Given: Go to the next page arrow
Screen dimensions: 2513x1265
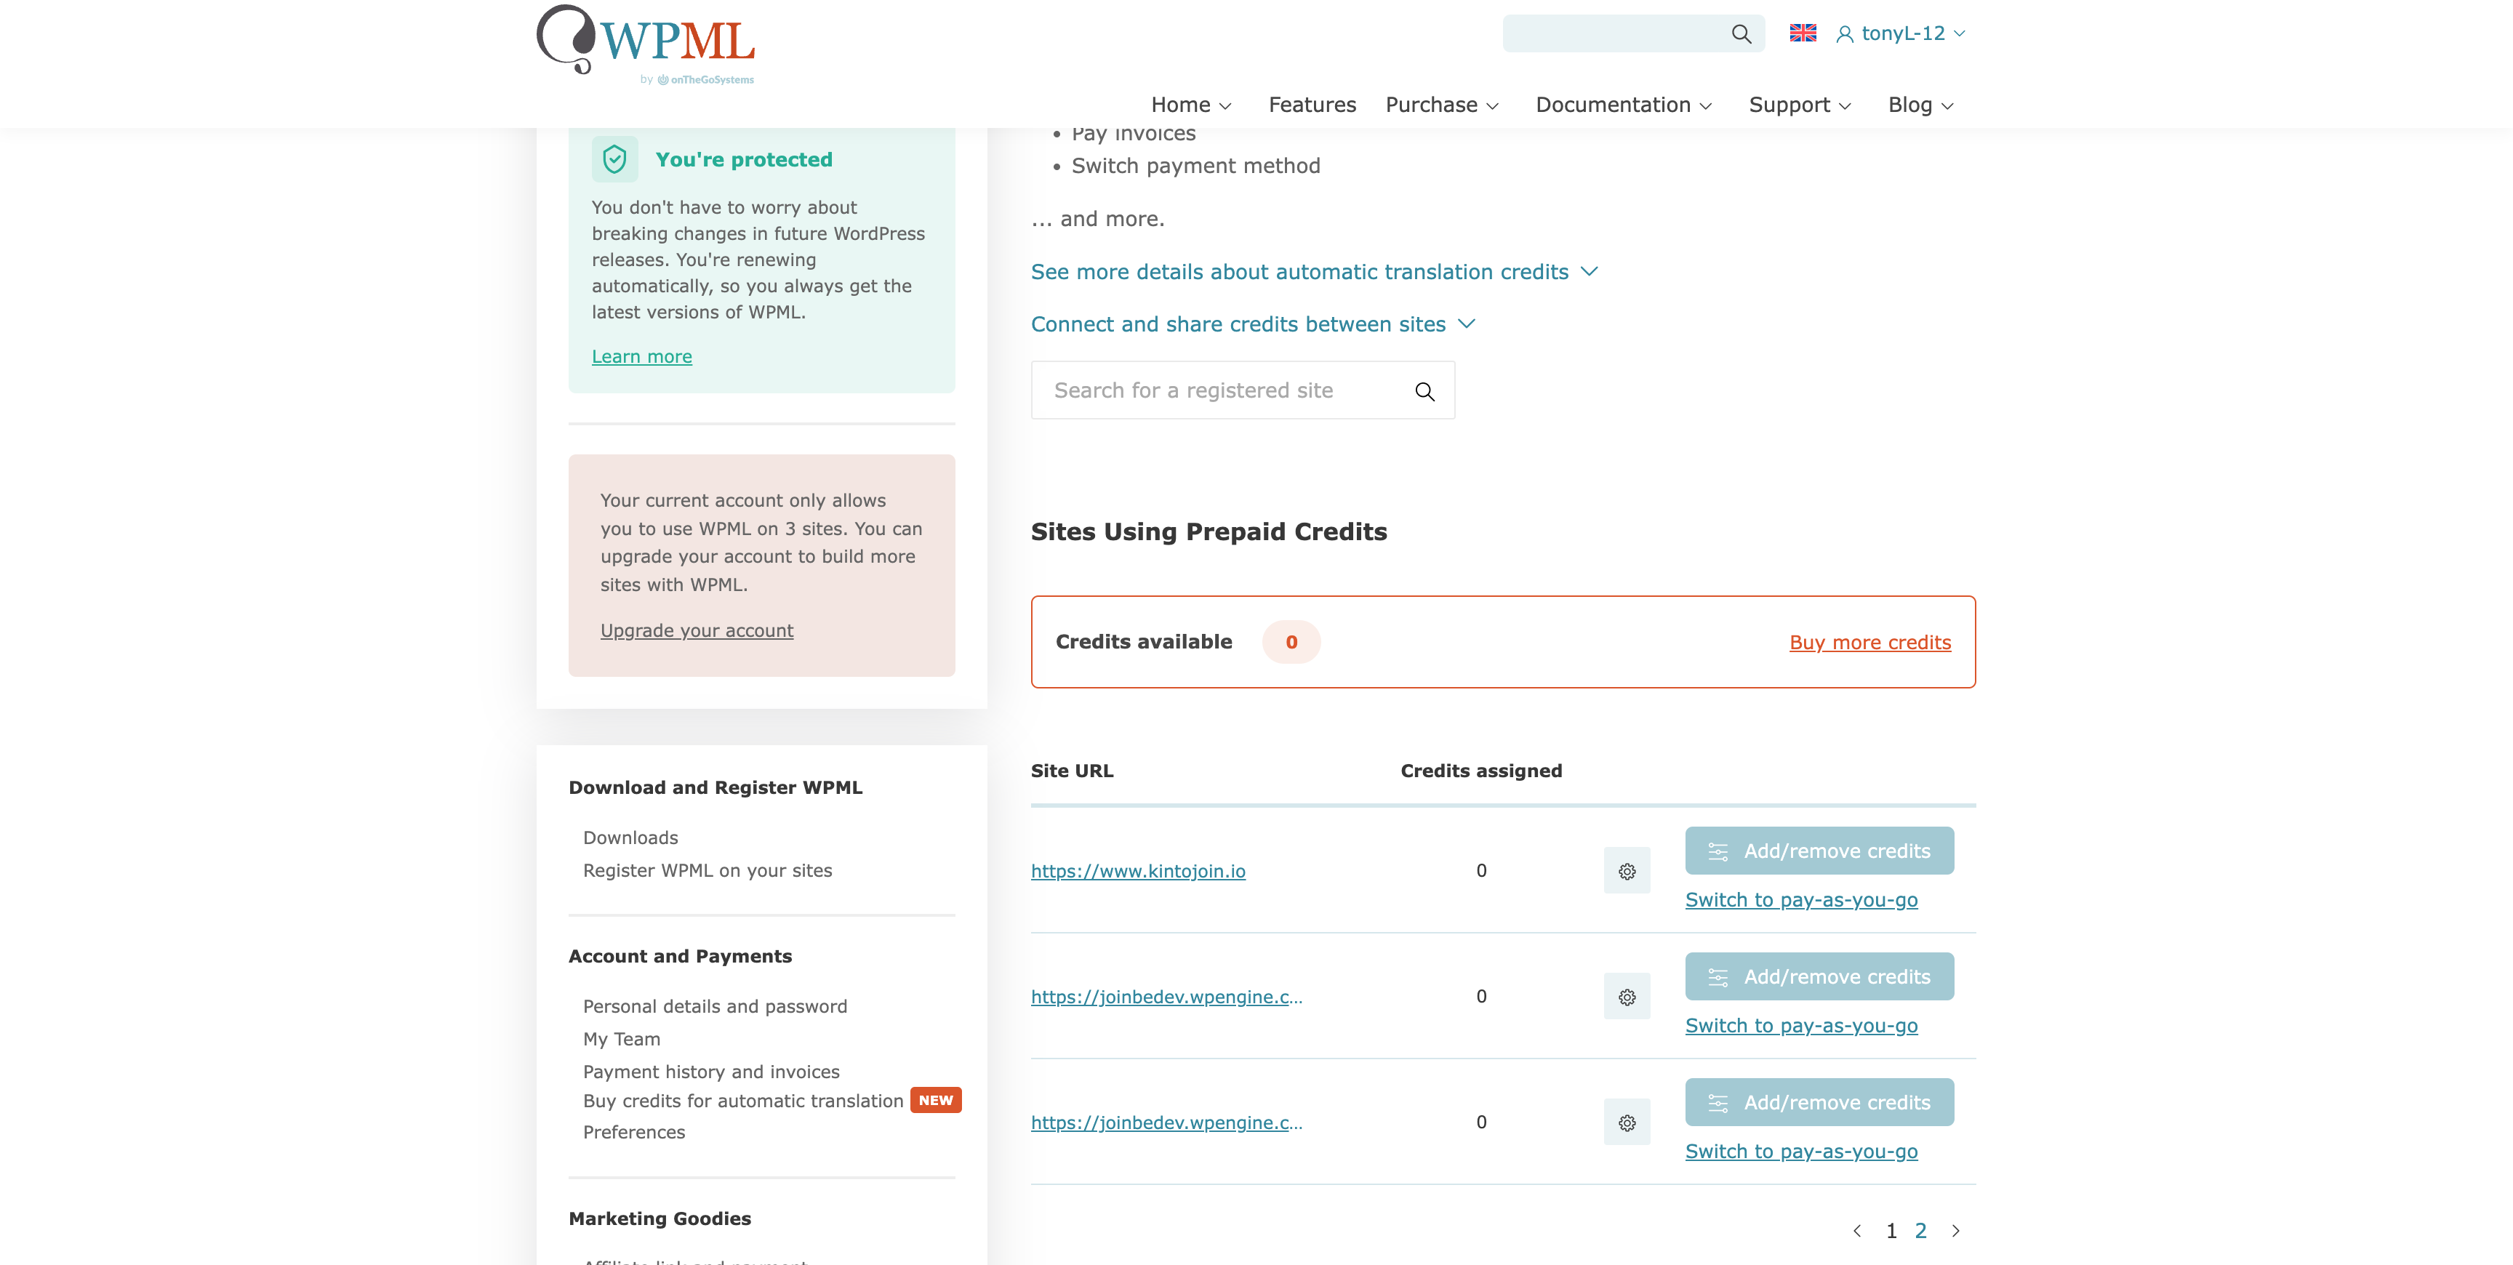Looking at the screenshot, I should pos(1955,1231).
